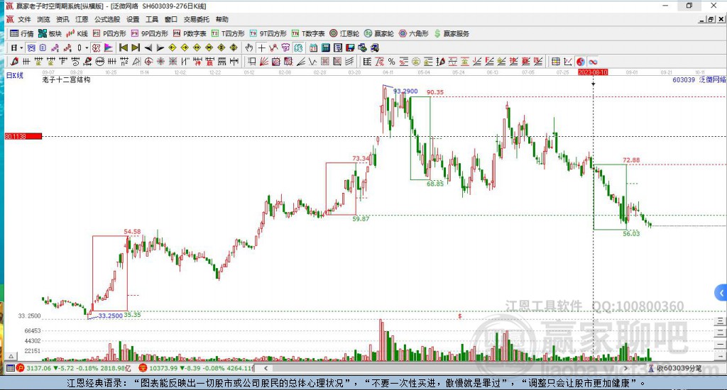This screenshot has width=727, height=390.
Task: Click the horizontal scrollbar right arrow
Action: [625, 368]
